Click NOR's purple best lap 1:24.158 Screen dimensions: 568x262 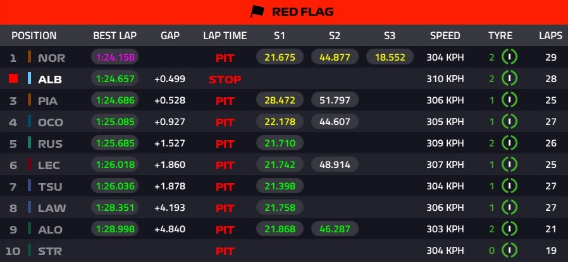115,57
